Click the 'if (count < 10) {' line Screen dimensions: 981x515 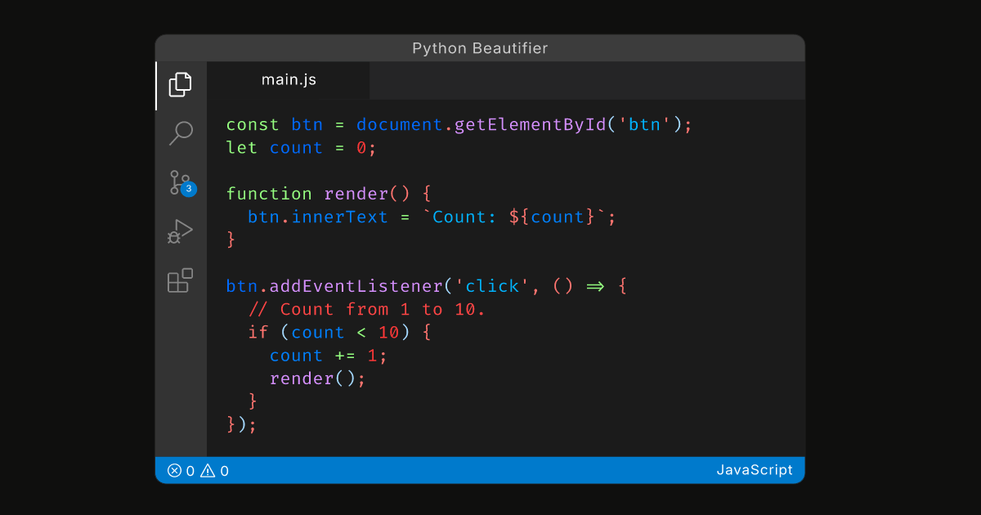(339, 332)
